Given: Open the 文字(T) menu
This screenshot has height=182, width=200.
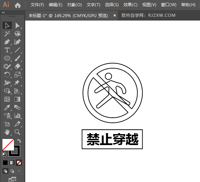Looking at the screenshot, I should pos(94,5).
